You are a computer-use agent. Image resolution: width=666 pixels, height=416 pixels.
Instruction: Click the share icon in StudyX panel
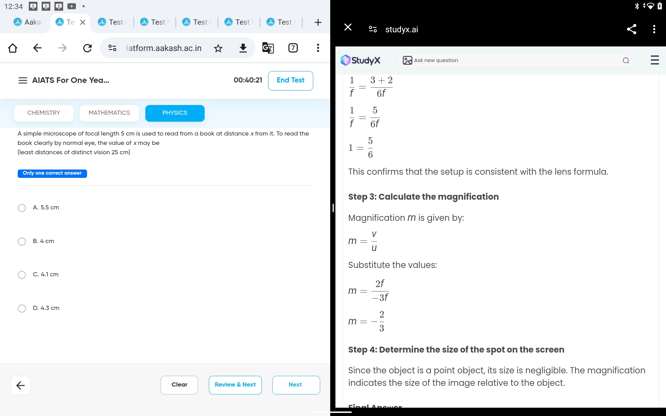click(x=631, y=29)
